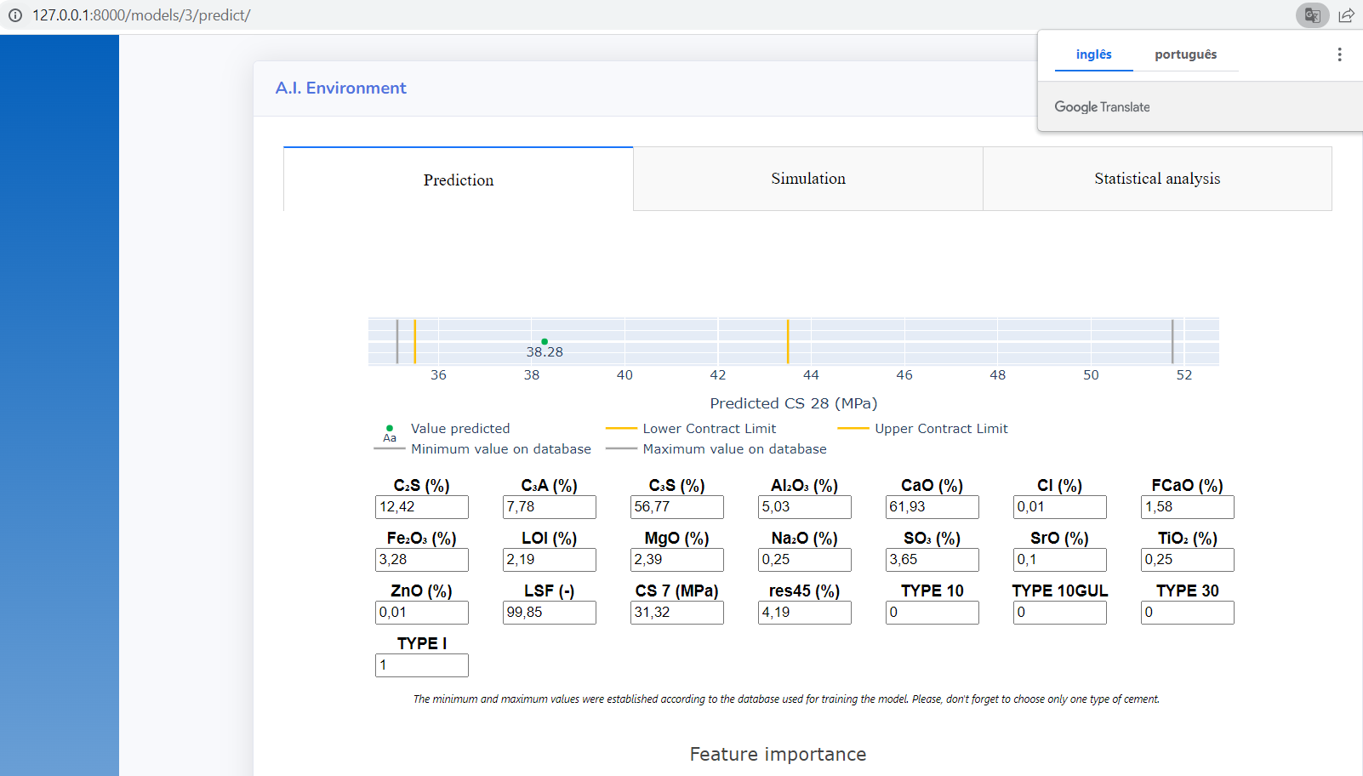Click the share page icon
The width and height of the screenshot is (1363, 776).
pos(1346,15)
